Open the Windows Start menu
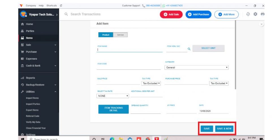The width and height of the screenshot is (280, 140). (x=22, y=139)
